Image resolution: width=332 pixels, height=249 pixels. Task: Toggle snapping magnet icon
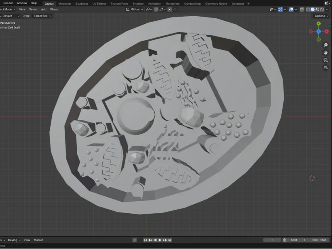tap(156, 10)
